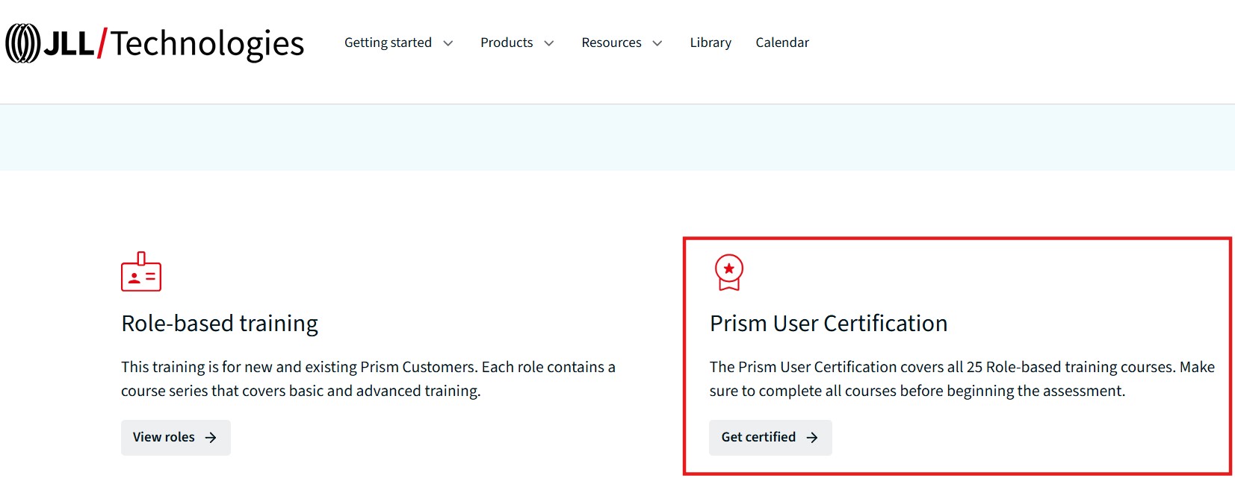Select the Role-based training heading
Image resolution: width=1235 pixels, height=484 pixels.
[220, 324]
